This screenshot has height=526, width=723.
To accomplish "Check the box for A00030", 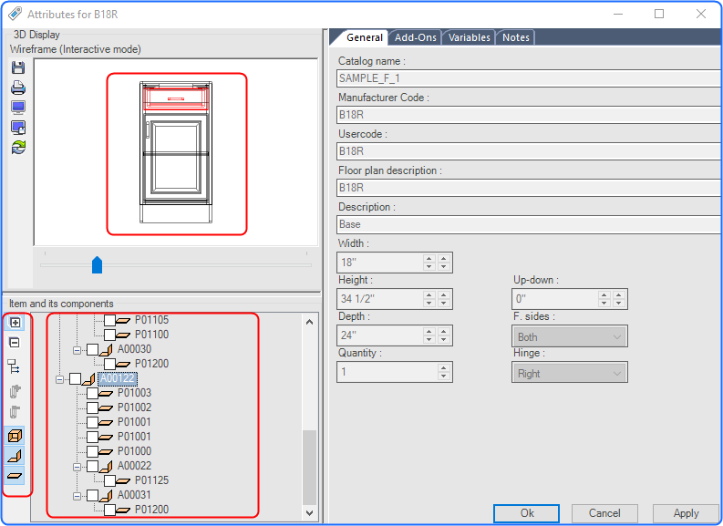I will 93,349.
